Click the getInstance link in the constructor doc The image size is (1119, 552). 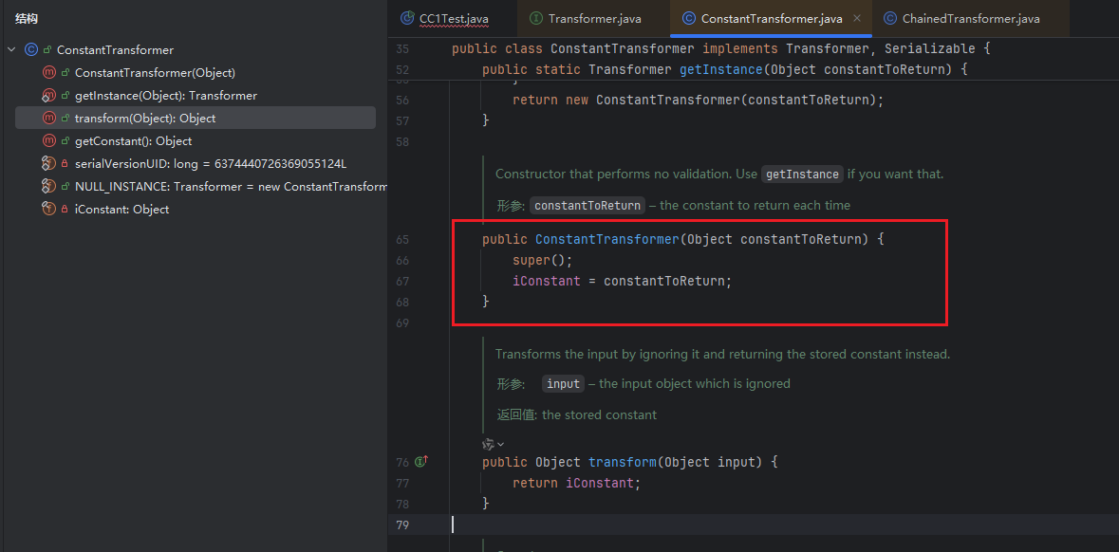802,175
